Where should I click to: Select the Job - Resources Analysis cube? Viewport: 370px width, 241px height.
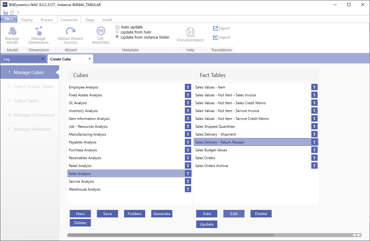pos(129,127)
